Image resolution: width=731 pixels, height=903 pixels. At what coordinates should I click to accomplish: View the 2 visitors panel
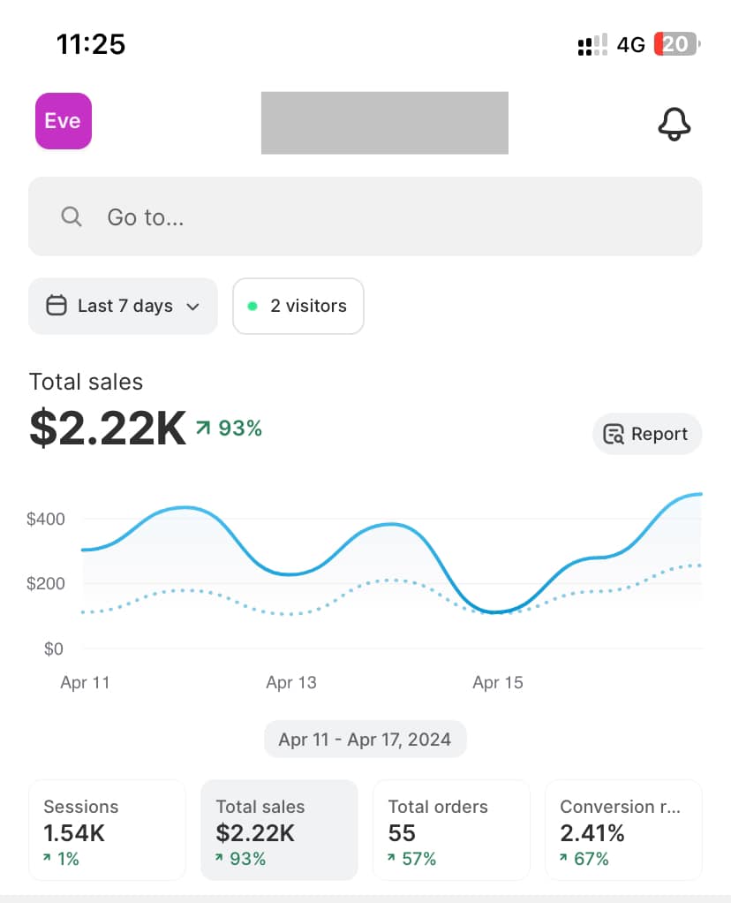298,305
